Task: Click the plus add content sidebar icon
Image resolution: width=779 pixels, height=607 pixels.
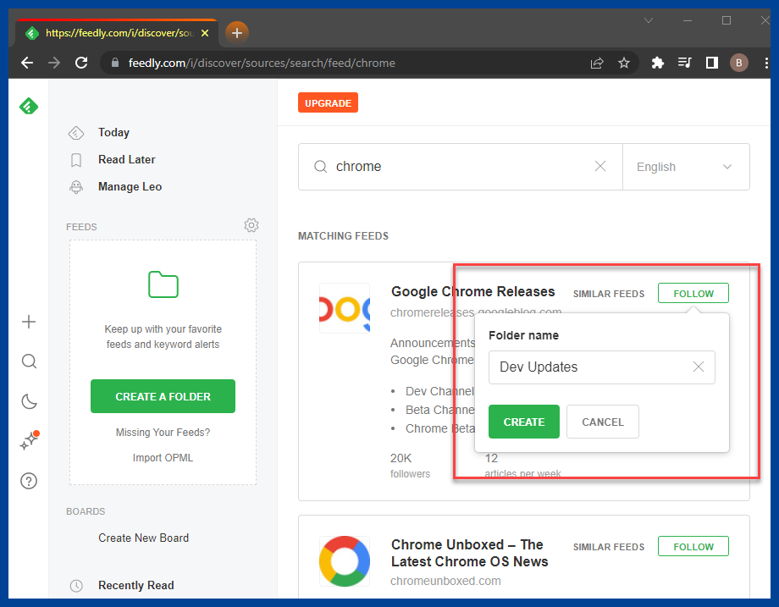Action: pyautogui.click(x=29, y=322)
